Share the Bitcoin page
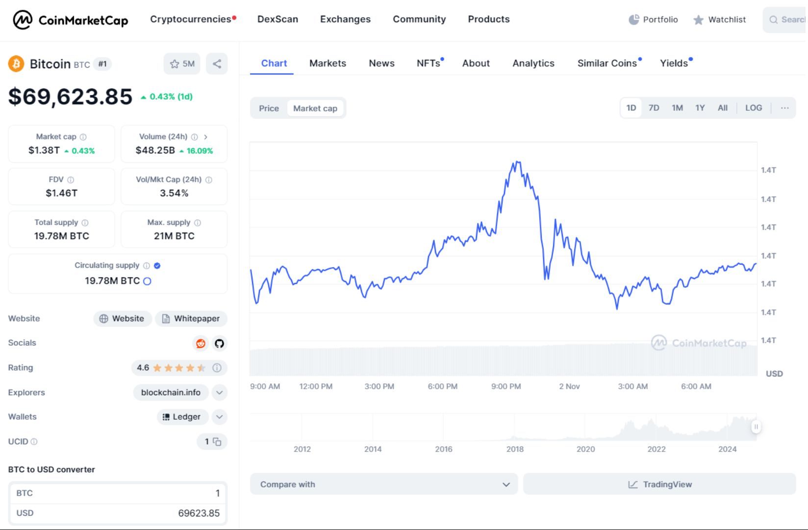 click(x=217, y=64)
